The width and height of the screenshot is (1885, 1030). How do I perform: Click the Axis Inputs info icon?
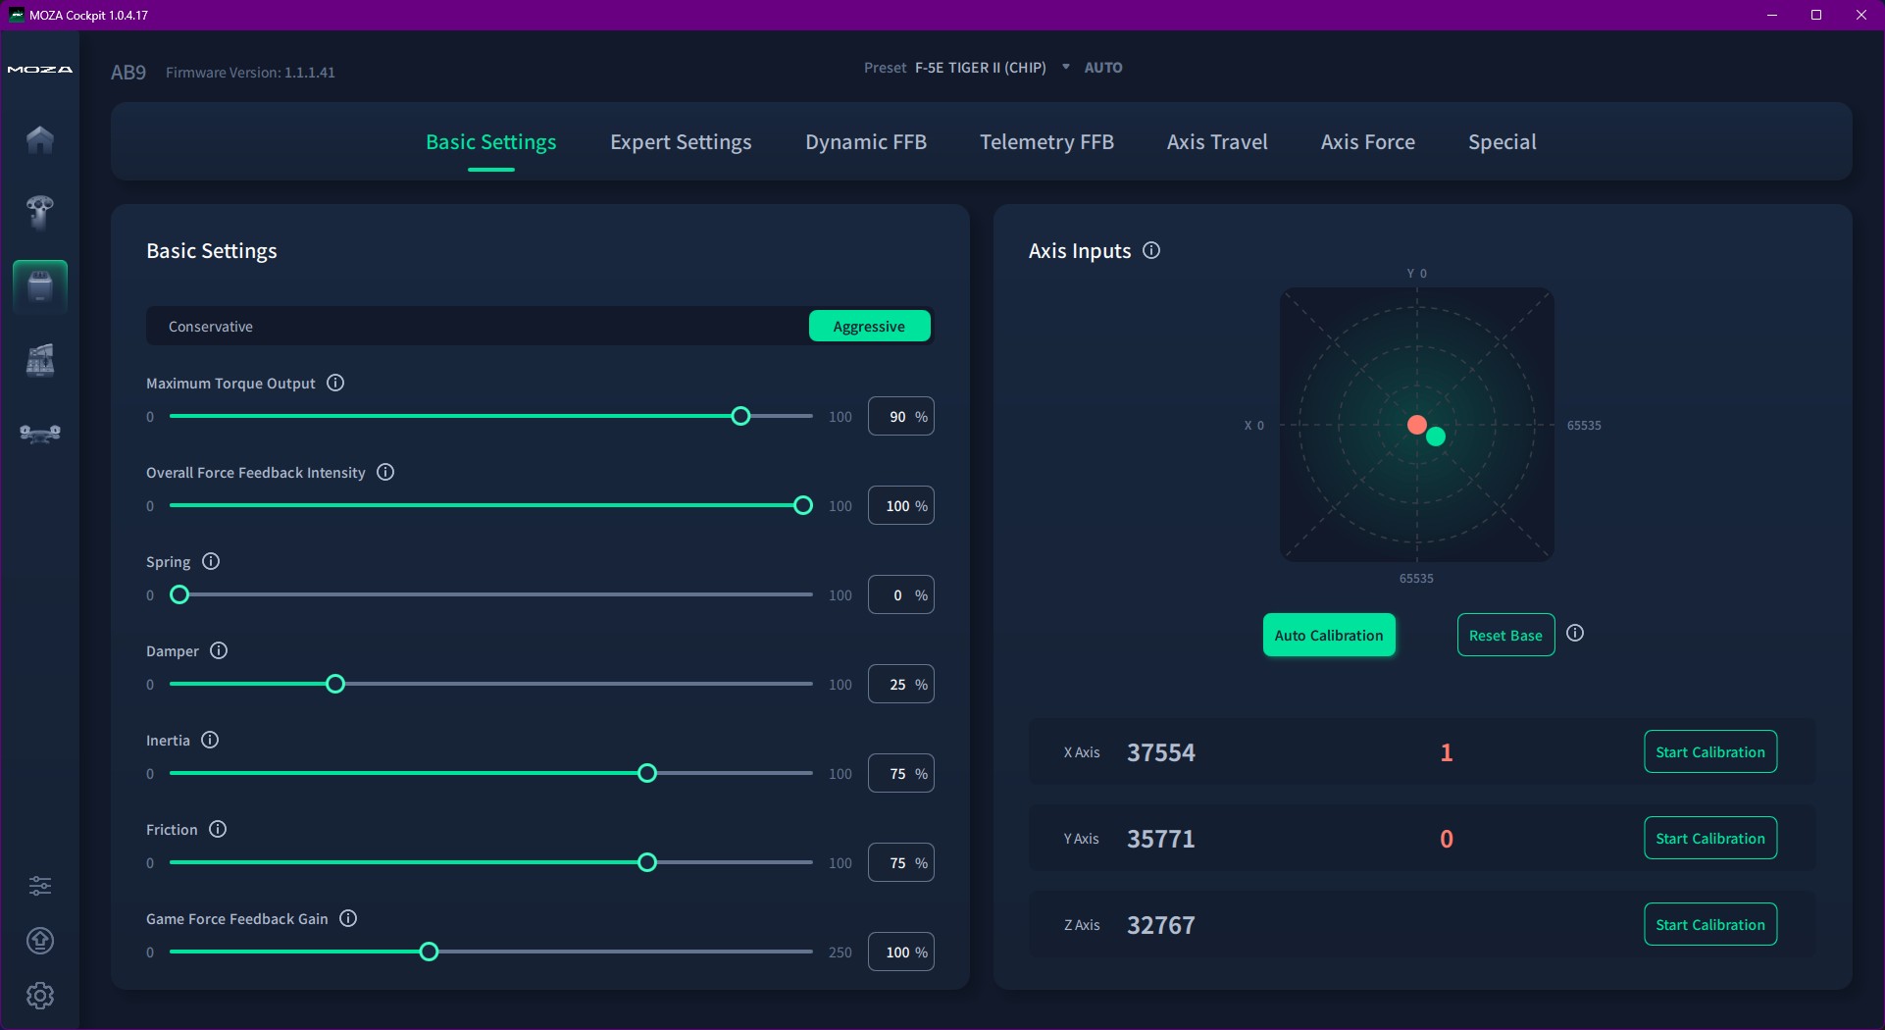[1151, 250]
